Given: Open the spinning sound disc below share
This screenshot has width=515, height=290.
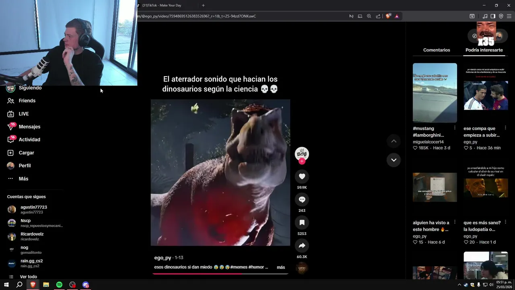Looking at the screenshot, I should [302, 268].
